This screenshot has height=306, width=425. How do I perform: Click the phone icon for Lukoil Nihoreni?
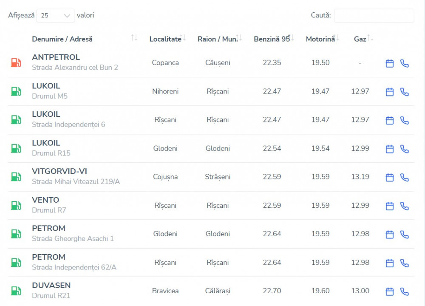405,92
